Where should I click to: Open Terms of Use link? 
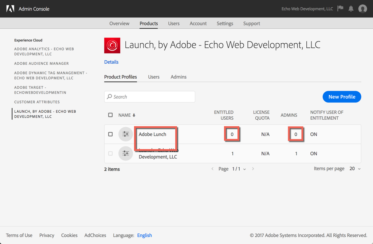coord(19,235)
